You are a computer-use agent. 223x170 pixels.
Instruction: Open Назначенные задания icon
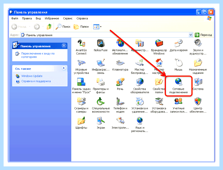(x=198, y=67)
